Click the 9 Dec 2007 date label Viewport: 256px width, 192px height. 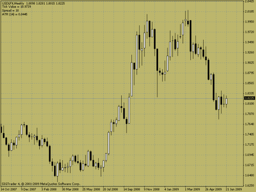click(x=29, y=190)
